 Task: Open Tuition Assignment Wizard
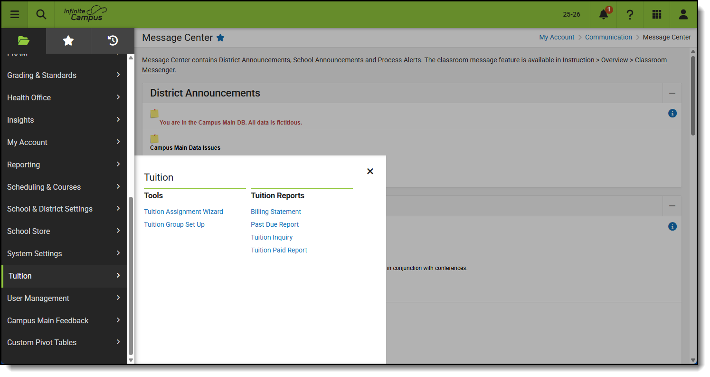pos(183,212)
